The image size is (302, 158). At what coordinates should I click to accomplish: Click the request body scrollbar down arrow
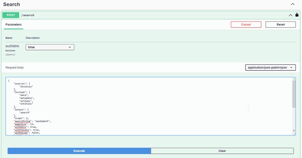point(294,130)
